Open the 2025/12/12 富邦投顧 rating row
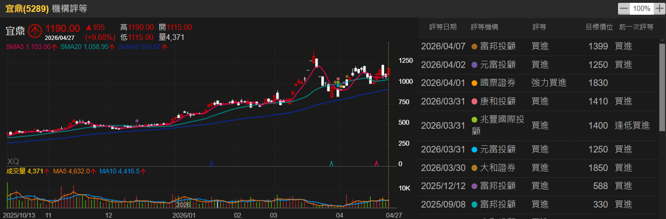Image resolution: width=666 pixels, height=219 pixels. tap(537, 186)
